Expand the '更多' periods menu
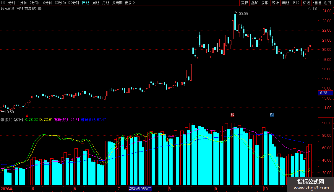 click(130, 3)
